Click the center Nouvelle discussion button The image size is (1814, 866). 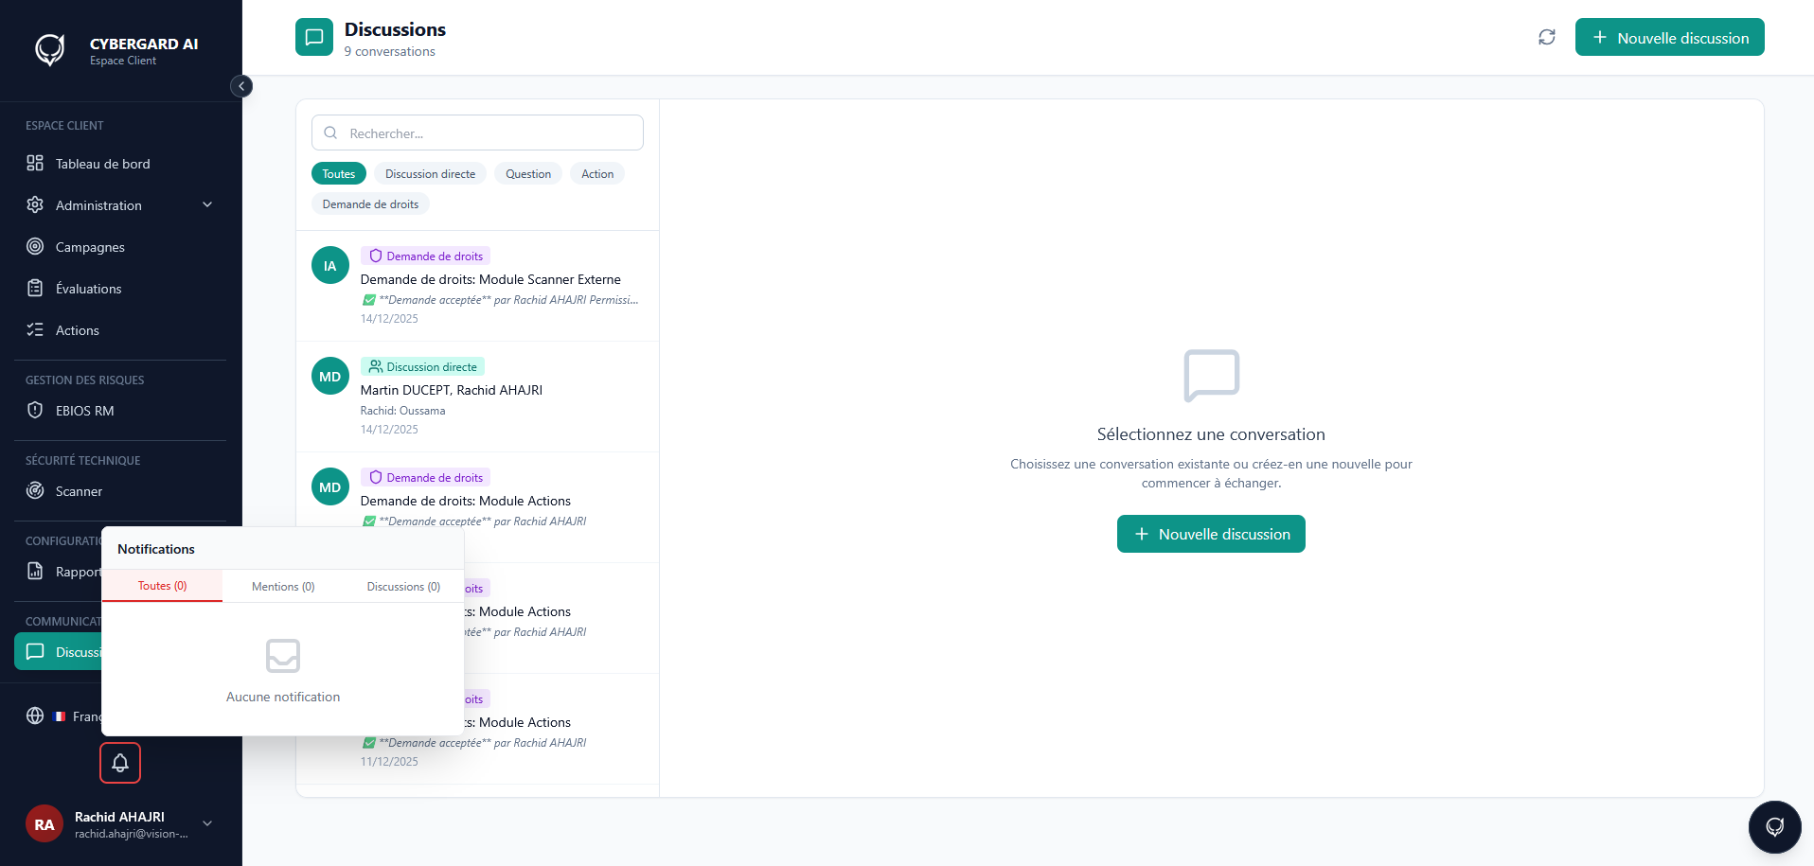click(x=1211, y=534)
